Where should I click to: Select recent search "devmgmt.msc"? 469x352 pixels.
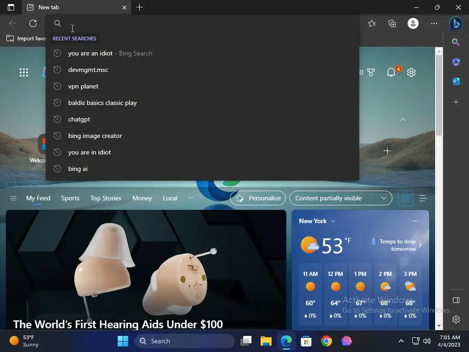(202, 70)
